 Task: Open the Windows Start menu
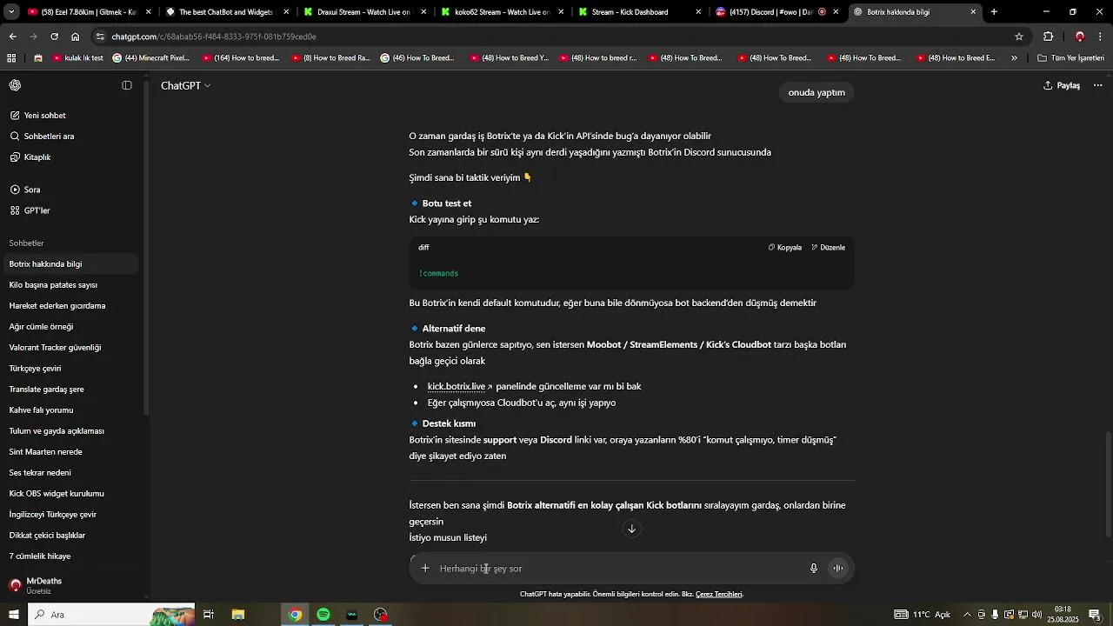coord(14,615)
